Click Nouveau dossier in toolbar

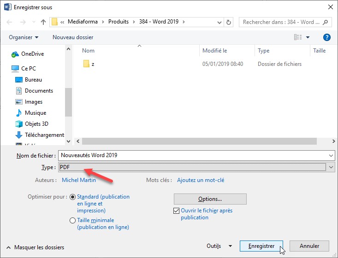(73, 37)
